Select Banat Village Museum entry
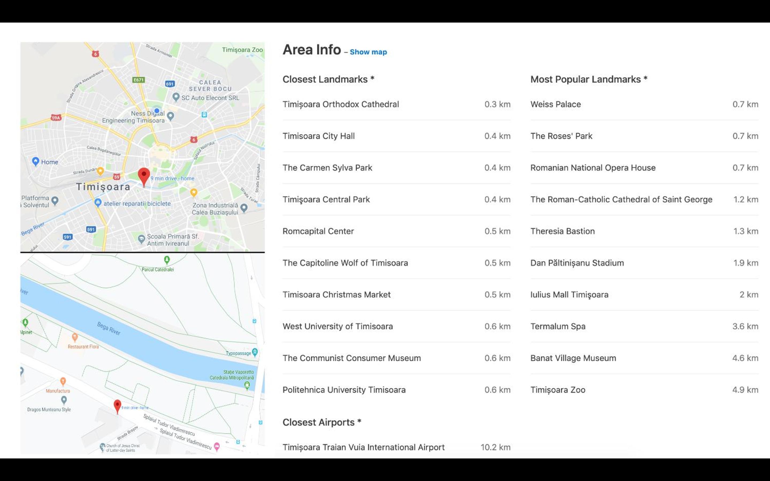Screen dimensions: 770x481 point(644,358)
